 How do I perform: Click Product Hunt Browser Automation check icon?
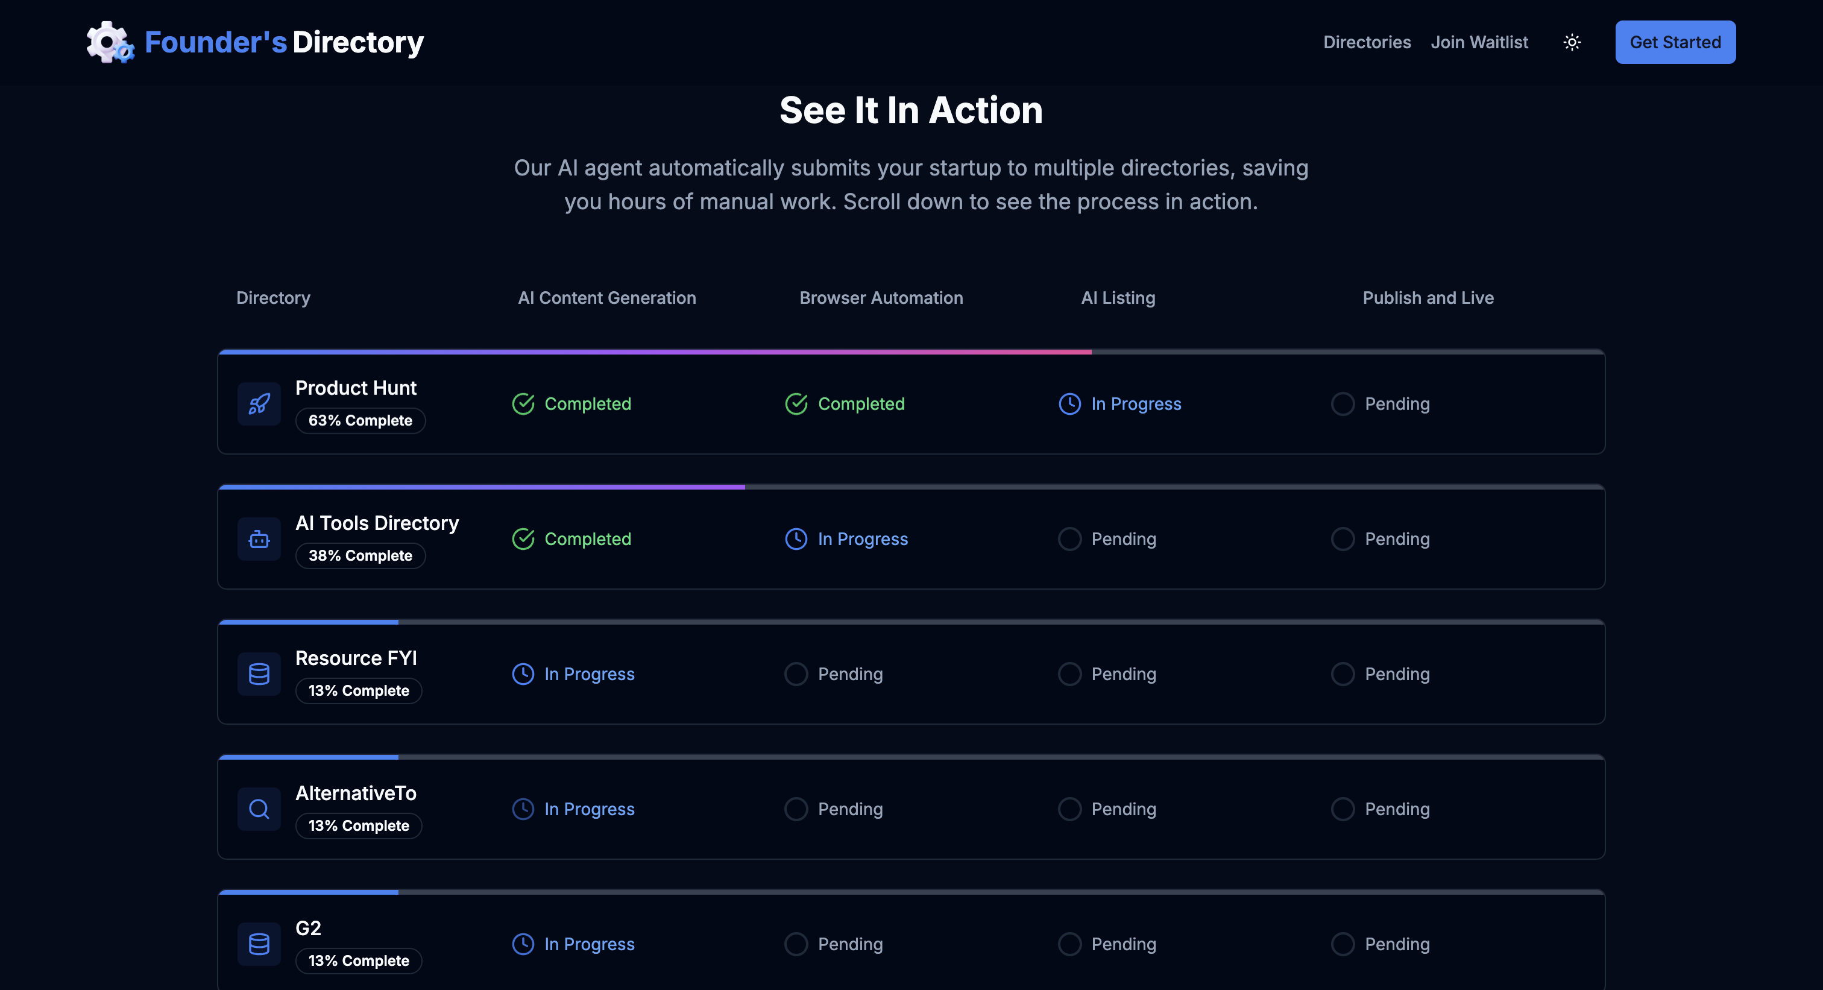(x=796, y=404)
